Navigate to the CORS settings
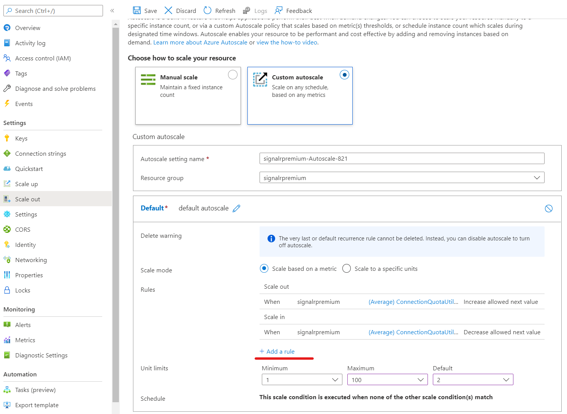This screenshot has width=567, height=414. click(23, 229)
